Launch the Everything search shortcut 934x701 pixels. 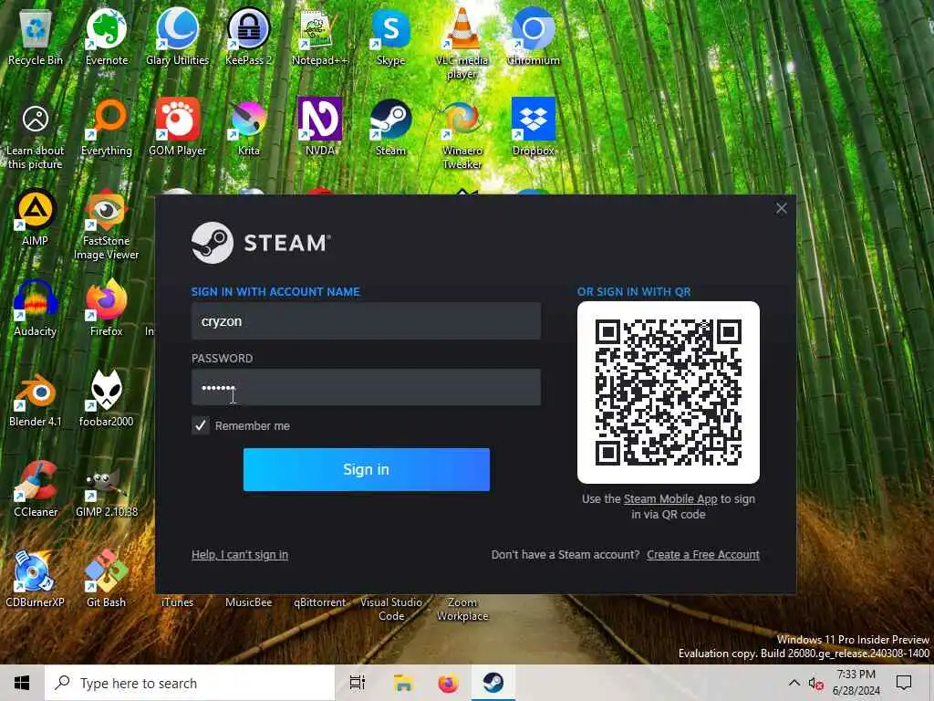coord(107,128)
